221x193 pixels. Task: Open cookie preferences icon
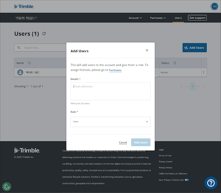tap(6, 187)
